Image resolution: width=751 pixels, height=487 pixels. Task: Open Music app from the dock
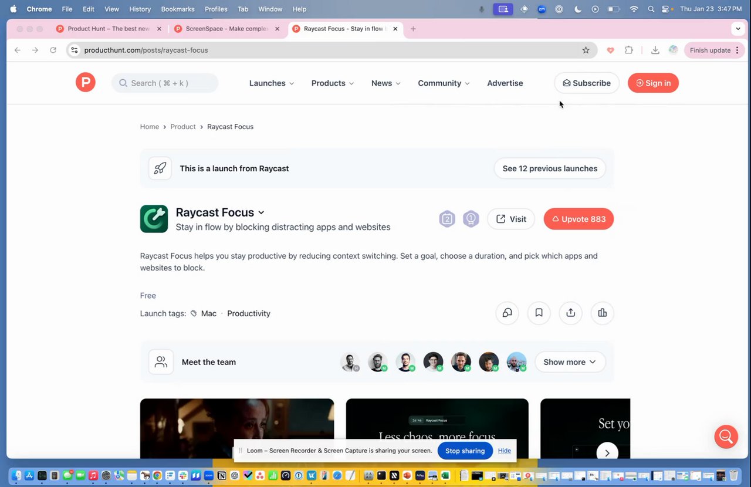[93, 476]
